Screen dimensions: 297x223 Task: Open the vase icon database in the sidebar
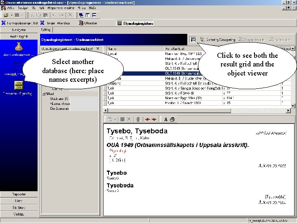tap(19, 47)
